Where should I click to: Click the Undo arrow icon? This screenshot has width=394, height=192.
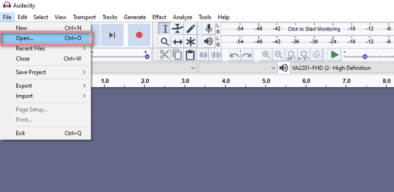(x=234, y=55)
